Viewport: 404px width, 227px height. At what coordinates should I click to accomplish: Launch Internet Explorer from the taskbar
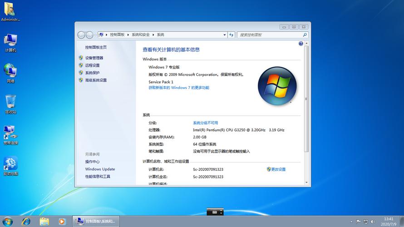pyautogui.click(x=26, y=222)
